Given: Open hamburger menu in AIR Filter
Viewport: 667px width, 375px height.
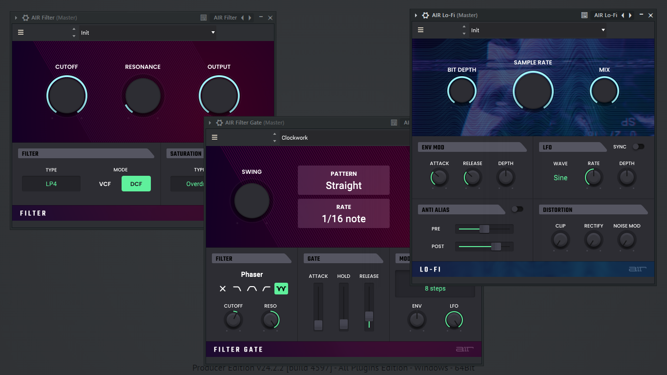Looking at the screenshot, I should point(21,33).
